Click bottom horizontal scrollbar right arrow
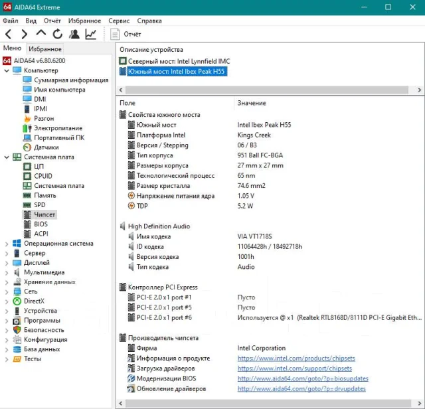The image size is (425, 409). (419, 403)
